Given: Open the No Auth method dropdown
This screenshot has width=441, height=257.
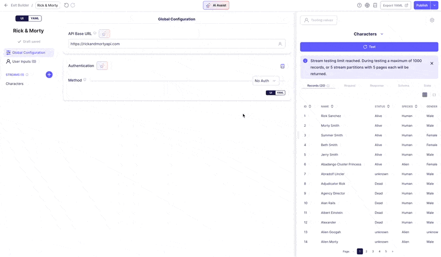Looking at the screenshot, I should point(266,81).
